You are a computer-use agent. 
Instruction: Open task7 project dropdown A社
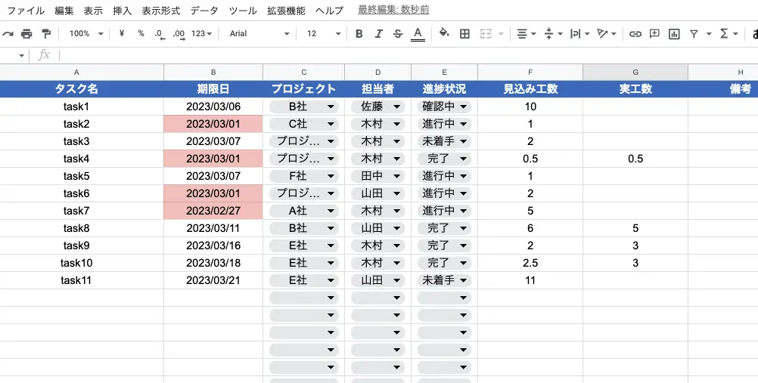pyautogui.click(x=303, y=211)
